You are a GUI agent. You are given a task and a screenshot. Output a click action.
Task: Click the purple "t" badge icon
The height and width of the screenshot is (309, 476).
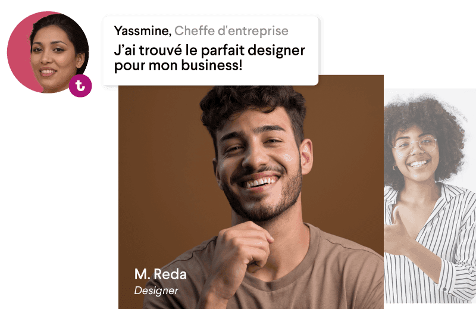pyautogui.click(x=80, y=86)
